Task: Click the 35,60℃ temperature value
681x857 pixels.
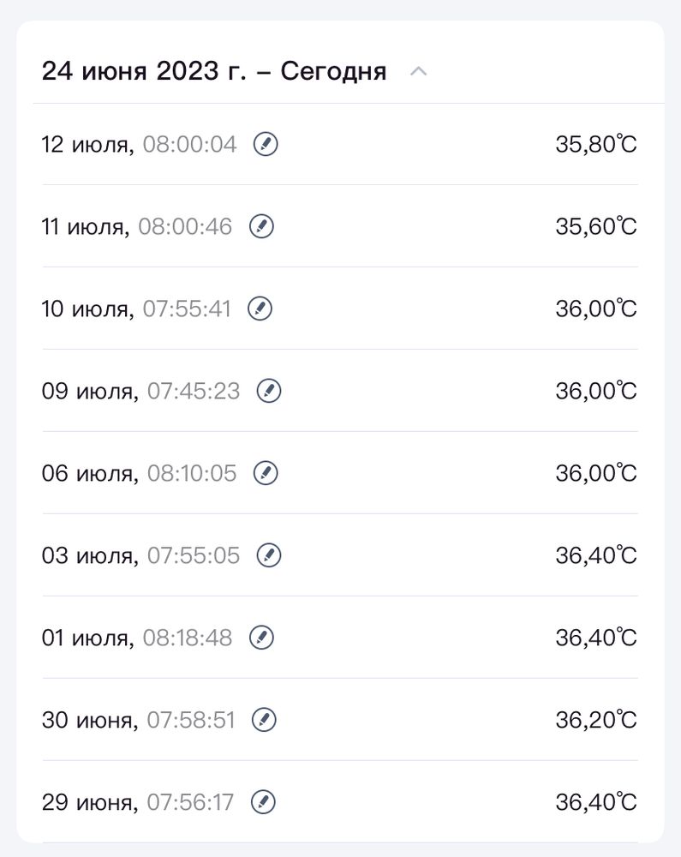Action: (596, 226)
